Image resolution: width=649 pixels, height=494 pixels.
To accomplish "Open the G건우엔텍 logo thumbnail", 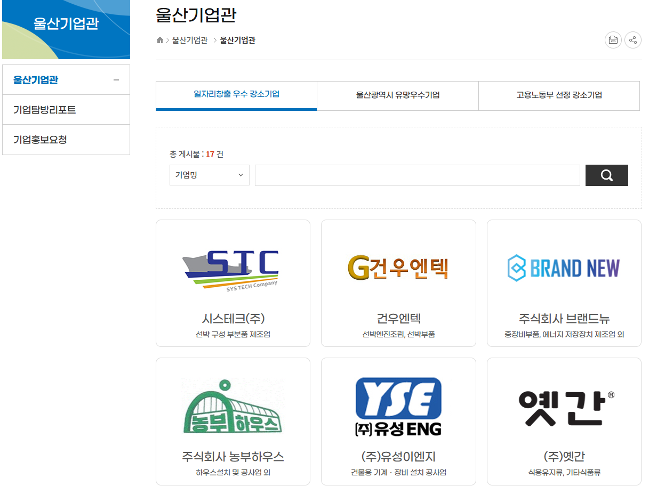I will tap(398, 268).
